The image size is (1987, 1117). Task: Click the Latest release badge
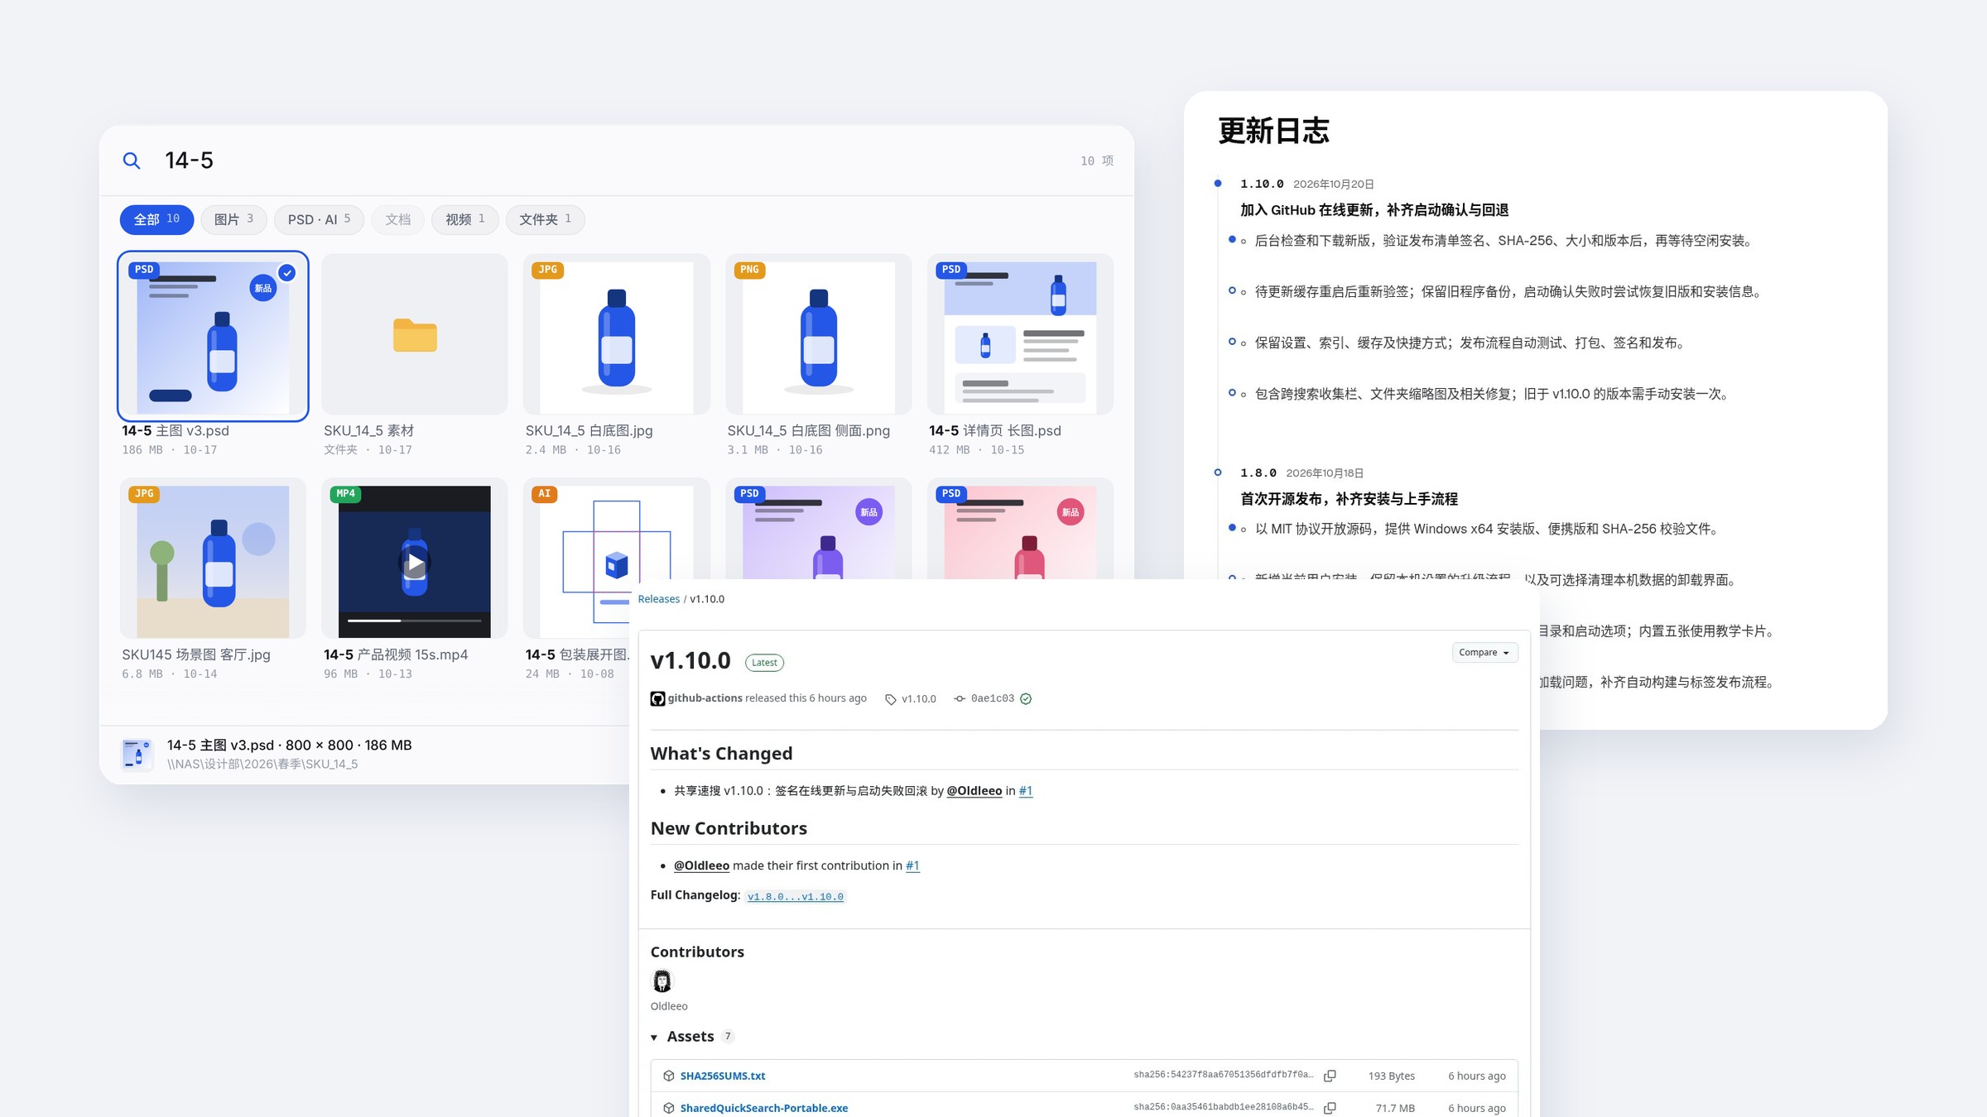coord(764,663)
